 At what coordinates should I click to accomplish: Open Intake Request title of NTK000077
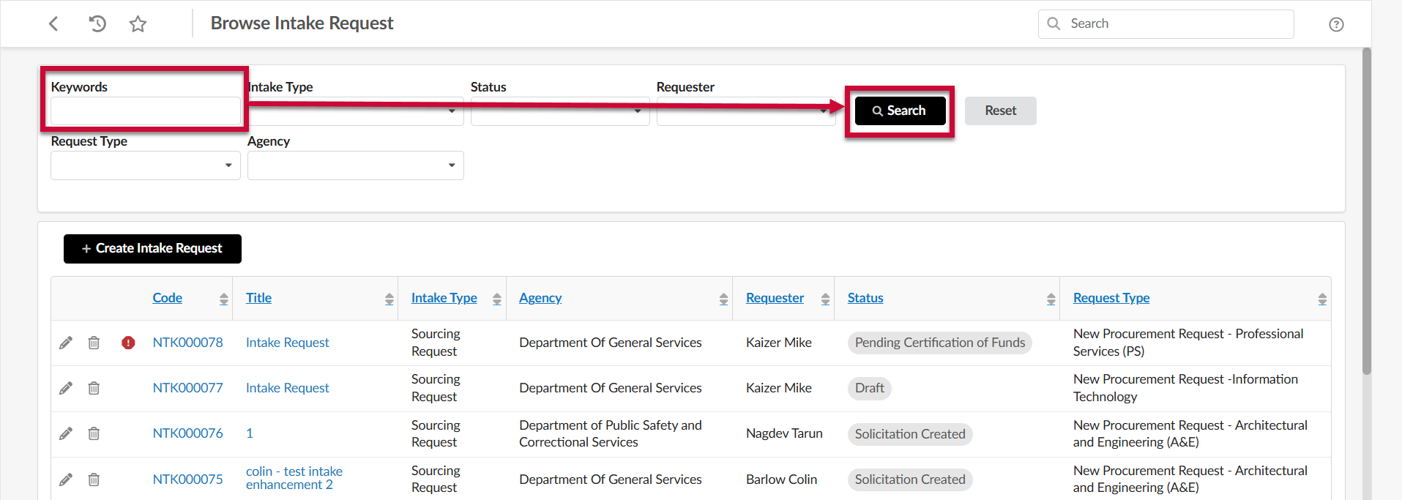(x=287, y=388)
